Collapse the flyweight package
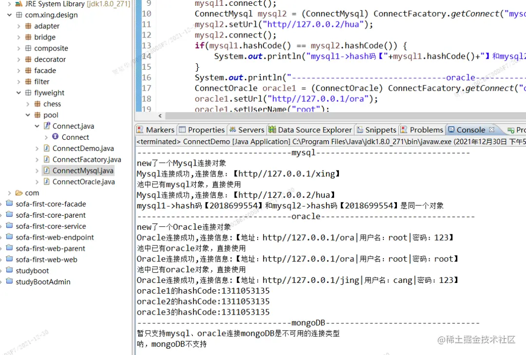 19,93
